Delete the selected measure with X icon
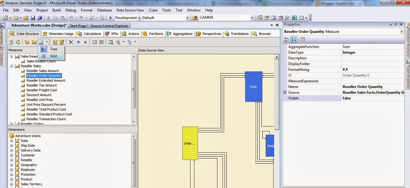Screen dimensions: 410x188 pos(71,42)
